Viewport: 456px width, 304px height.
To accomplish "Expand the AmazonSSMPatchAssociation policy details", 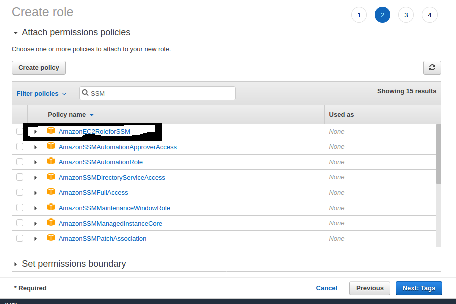I will pos(35,239).
